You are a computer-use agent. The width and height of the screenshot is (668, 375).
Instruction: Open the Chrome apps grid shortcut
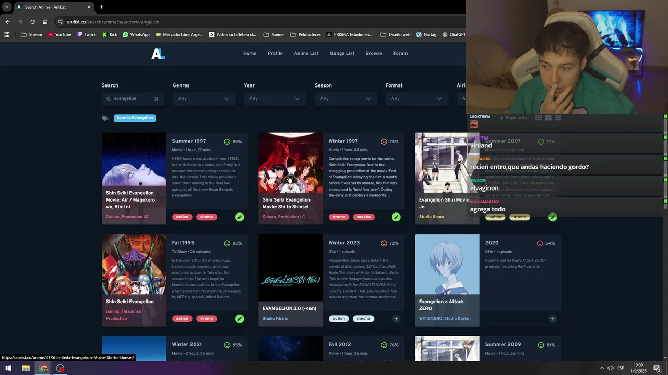[7, 35]
